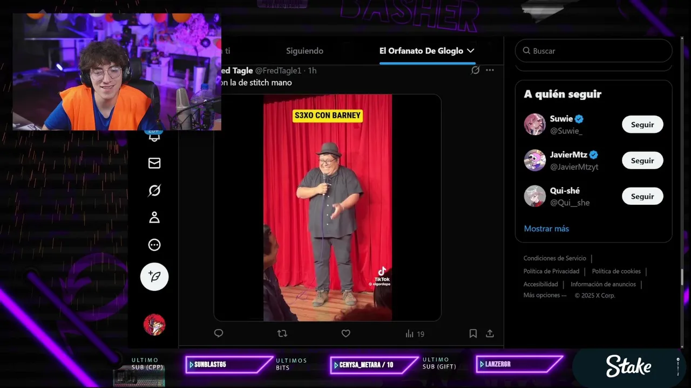Click into the Buscar search field

(x=594, y=51)
